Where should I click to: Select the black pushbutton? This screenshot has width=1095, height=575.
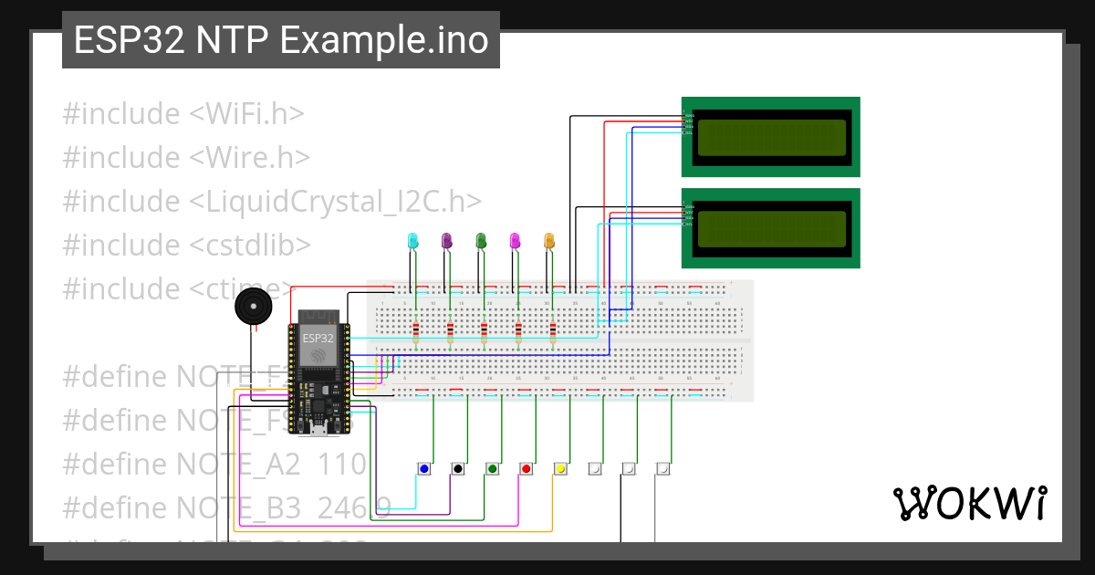coord(458,467)
